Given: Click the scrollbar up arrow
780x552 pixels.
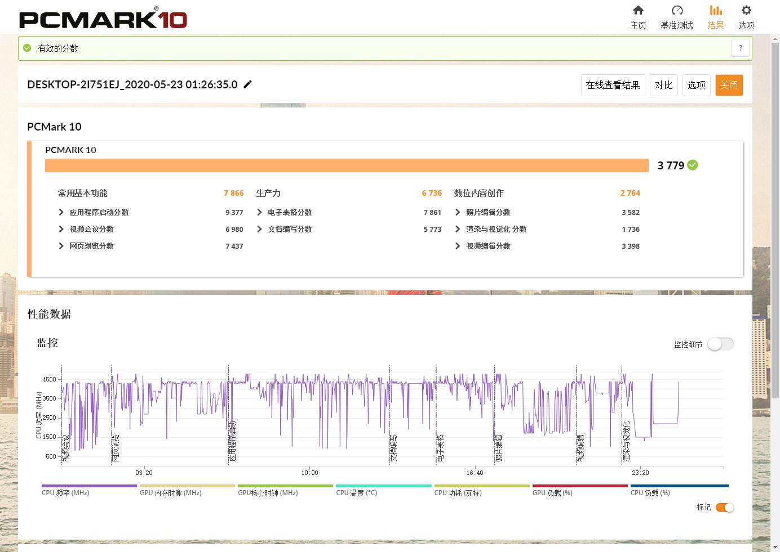Looking at the screenshot, I should 775,38.
